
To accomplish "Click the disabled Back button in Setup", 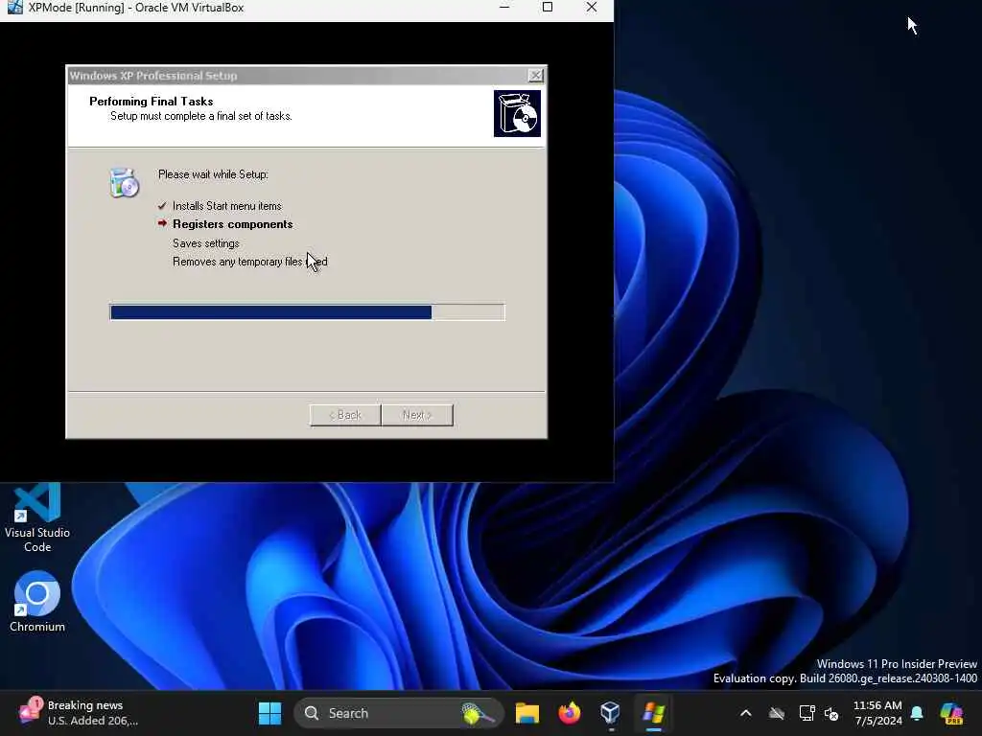I will click(345, 415).
